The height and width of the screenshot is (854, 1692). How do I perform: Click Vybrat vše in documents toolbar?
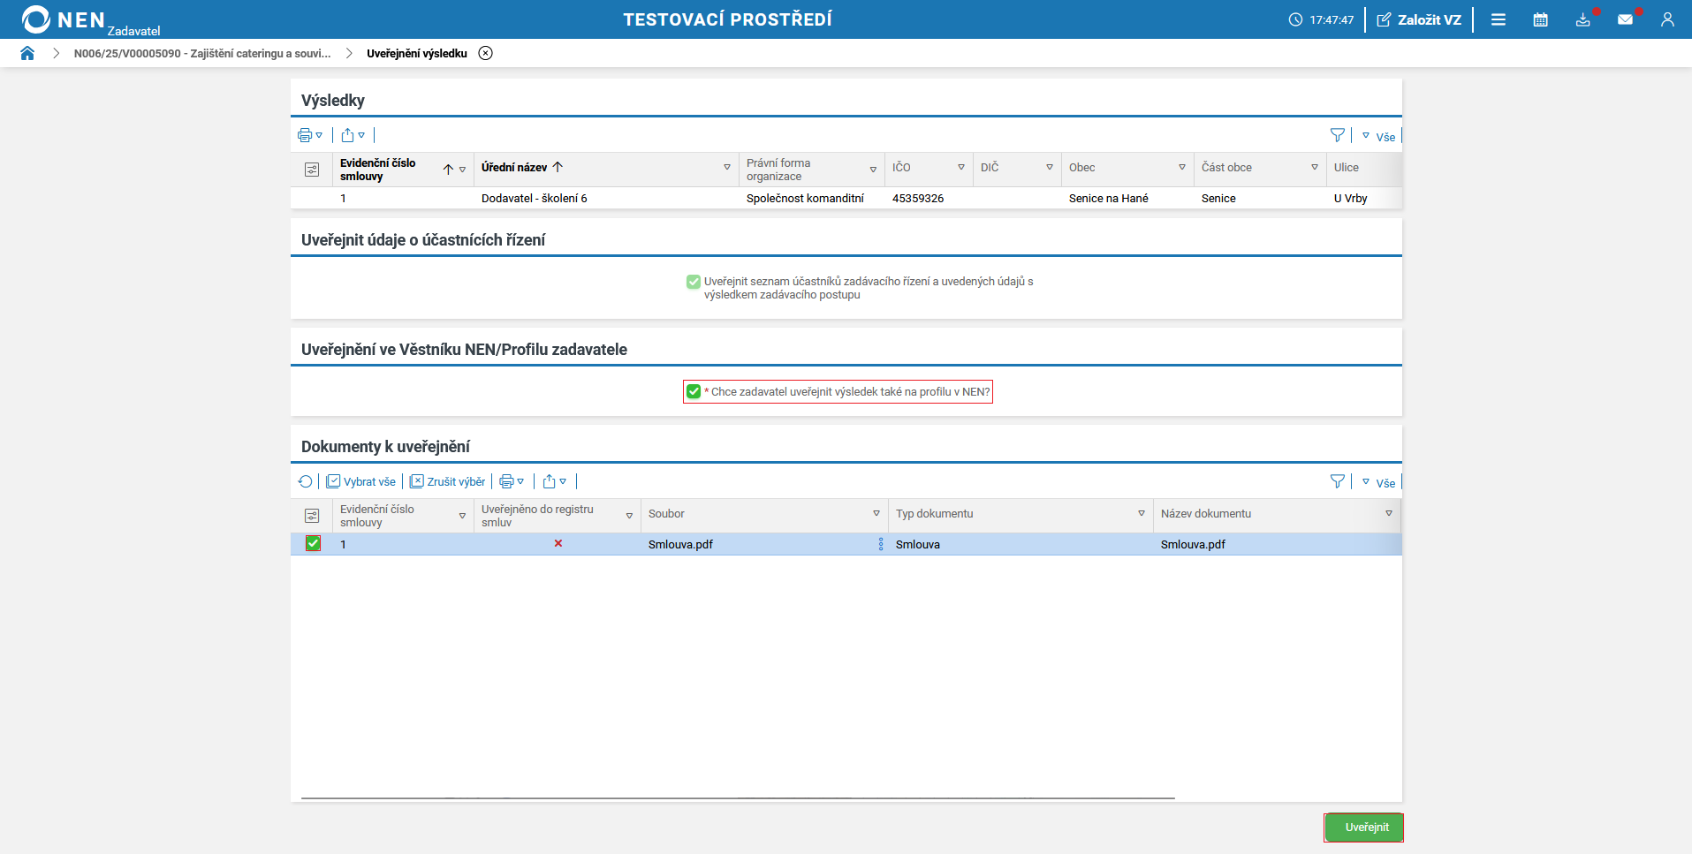(x=361, y=481)
